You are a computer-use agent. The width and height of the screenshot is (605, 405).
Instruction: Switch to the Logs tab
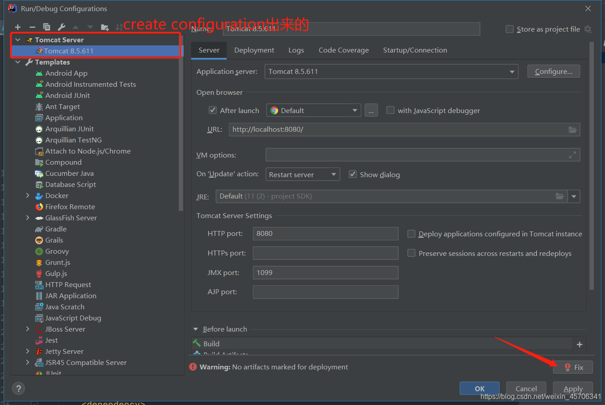[296, 50]
